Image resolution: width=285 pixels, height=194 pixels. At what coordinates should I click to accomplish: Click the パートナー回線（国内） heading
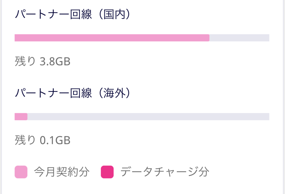pos(73,14)
